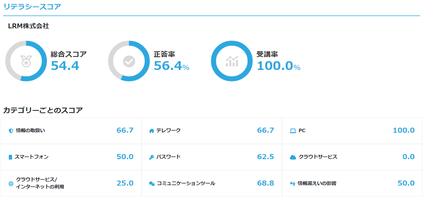Click the house icon beside テレワーク
The width and height of the screenshot is (427, 198).
[152, 131]
